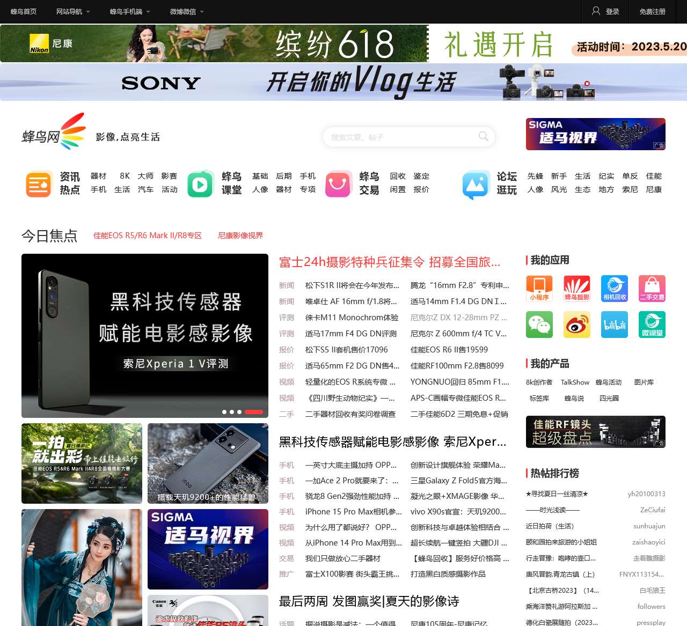Open the 图片库 product link
Viewport: 687px width, 626px height.
click(644, 382)
